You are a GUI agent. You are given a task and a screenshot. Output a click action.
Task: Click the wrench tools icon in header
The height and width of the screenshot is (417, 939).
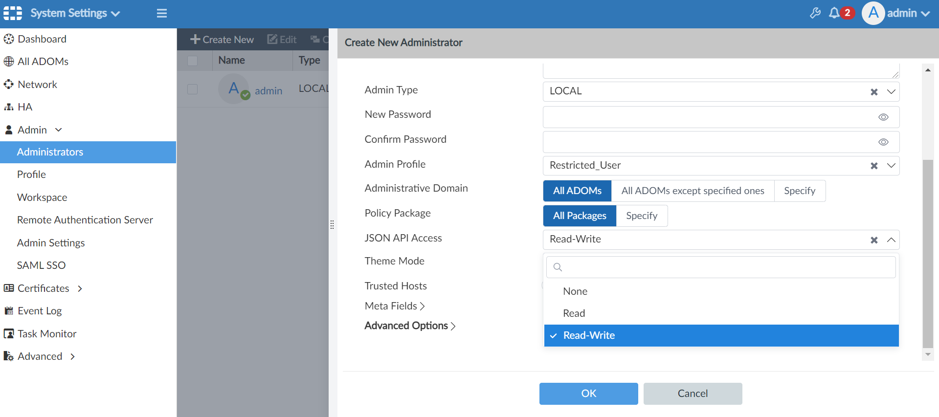pos(815,13)
